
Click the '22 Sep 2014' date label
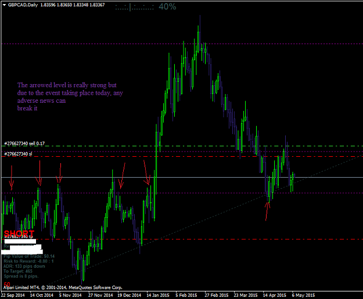13,295
